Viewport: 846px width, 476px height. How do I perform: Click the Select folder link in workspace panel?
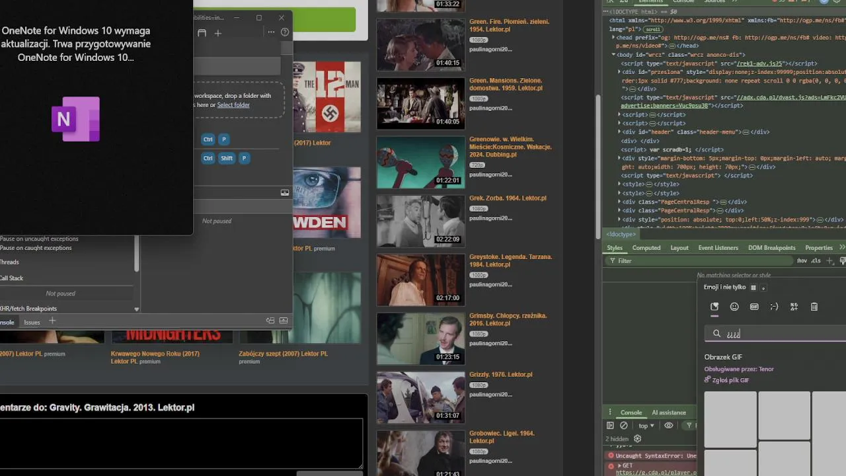[233, 104]
